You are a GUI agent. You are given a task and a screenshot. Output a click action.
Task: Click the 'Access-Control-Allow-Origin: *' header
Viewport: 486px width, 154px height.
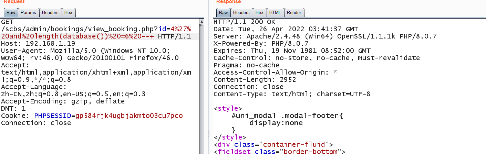click(x=276, y=73)
